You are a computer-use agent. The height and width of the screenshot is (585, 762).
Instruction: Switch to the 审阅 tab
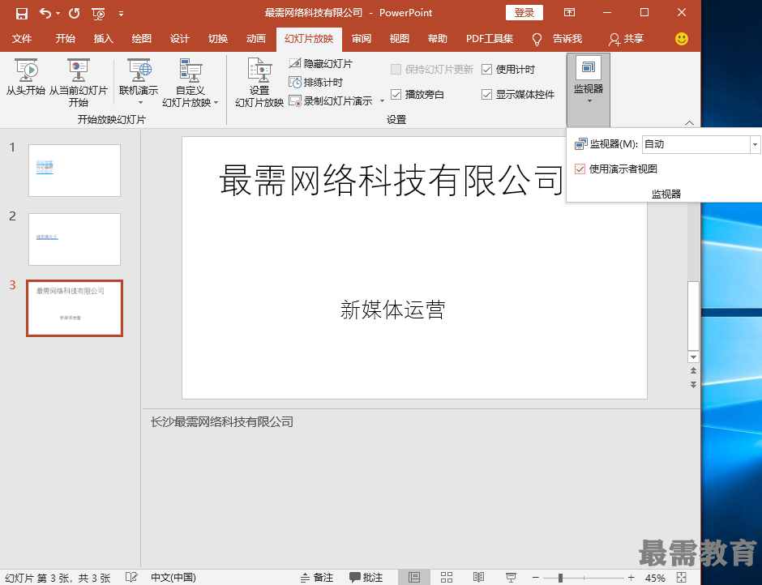361,38
